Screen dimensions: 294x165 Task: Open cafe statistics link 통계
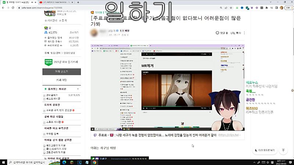point(63,21)
